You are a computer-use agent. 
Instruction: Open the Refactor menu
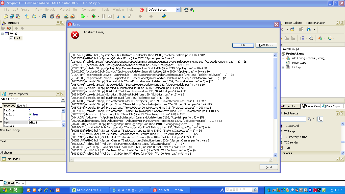(51, 10)
